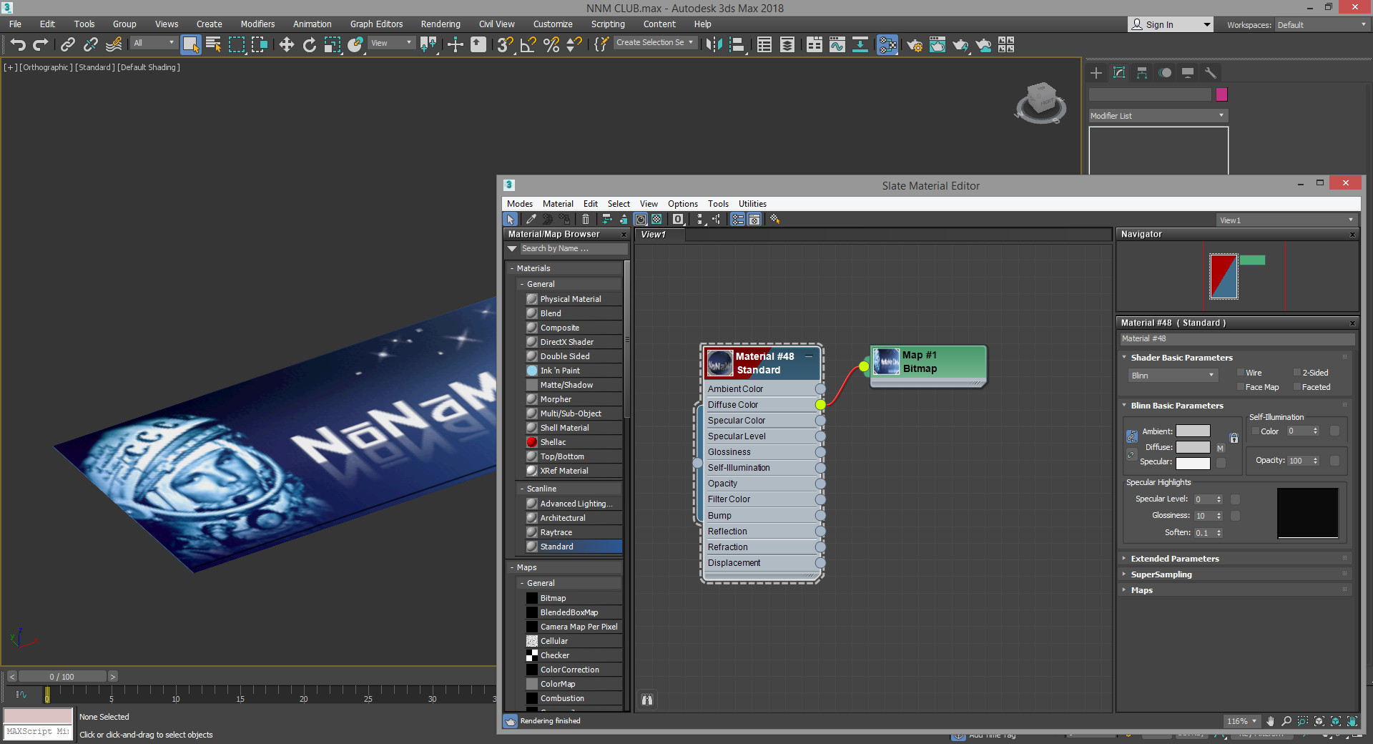Open the Modifiers menu
This screenshot has width=1373, height=744.
(x=257, y=24)
